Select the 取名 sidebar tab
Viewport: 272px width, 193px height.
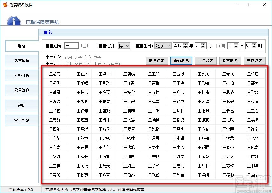22,46
